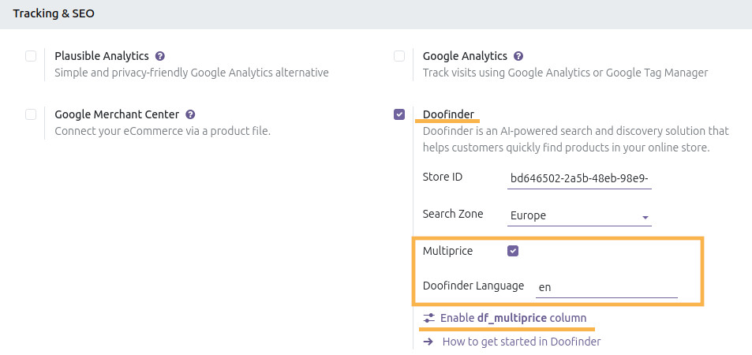Screen dimensions: 752x355
Task: Open the Search Zone dropdown showing Europe
Action: tap(579, 216)
